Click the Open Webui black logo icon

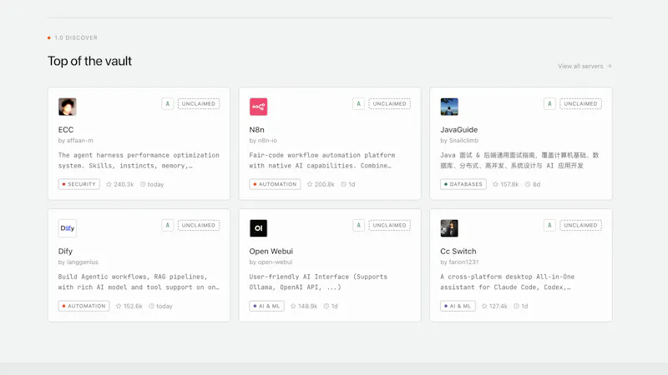(x=258, y=228)
